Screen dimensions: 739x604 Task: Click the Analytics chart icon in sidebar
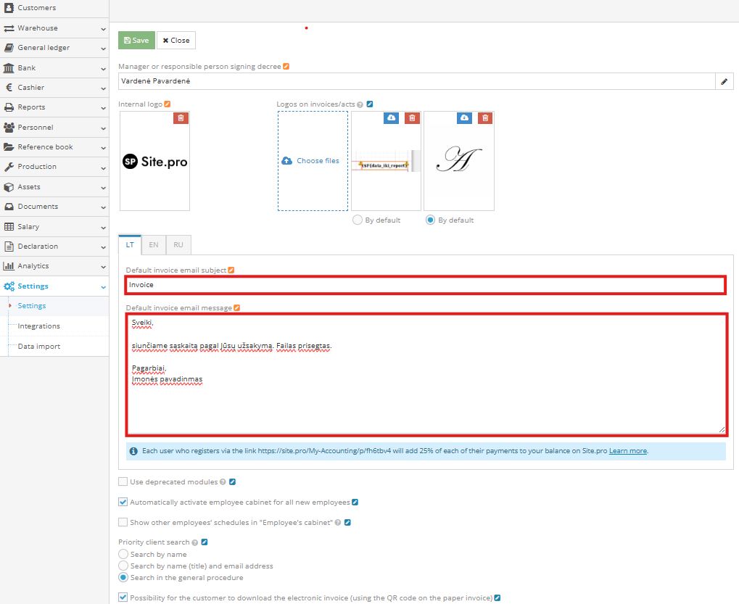click(10, 265)
